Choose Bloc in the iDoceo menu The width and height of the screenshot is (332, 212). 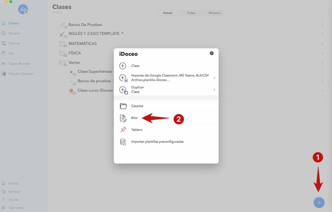tap(166, 118)
